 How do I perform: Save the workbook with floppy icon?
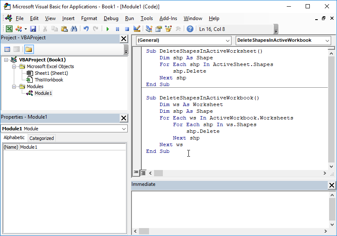[33, 29]
